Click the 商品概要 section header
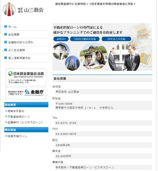The height and width of the screenshot is (171, 158). tap(26, 105)
